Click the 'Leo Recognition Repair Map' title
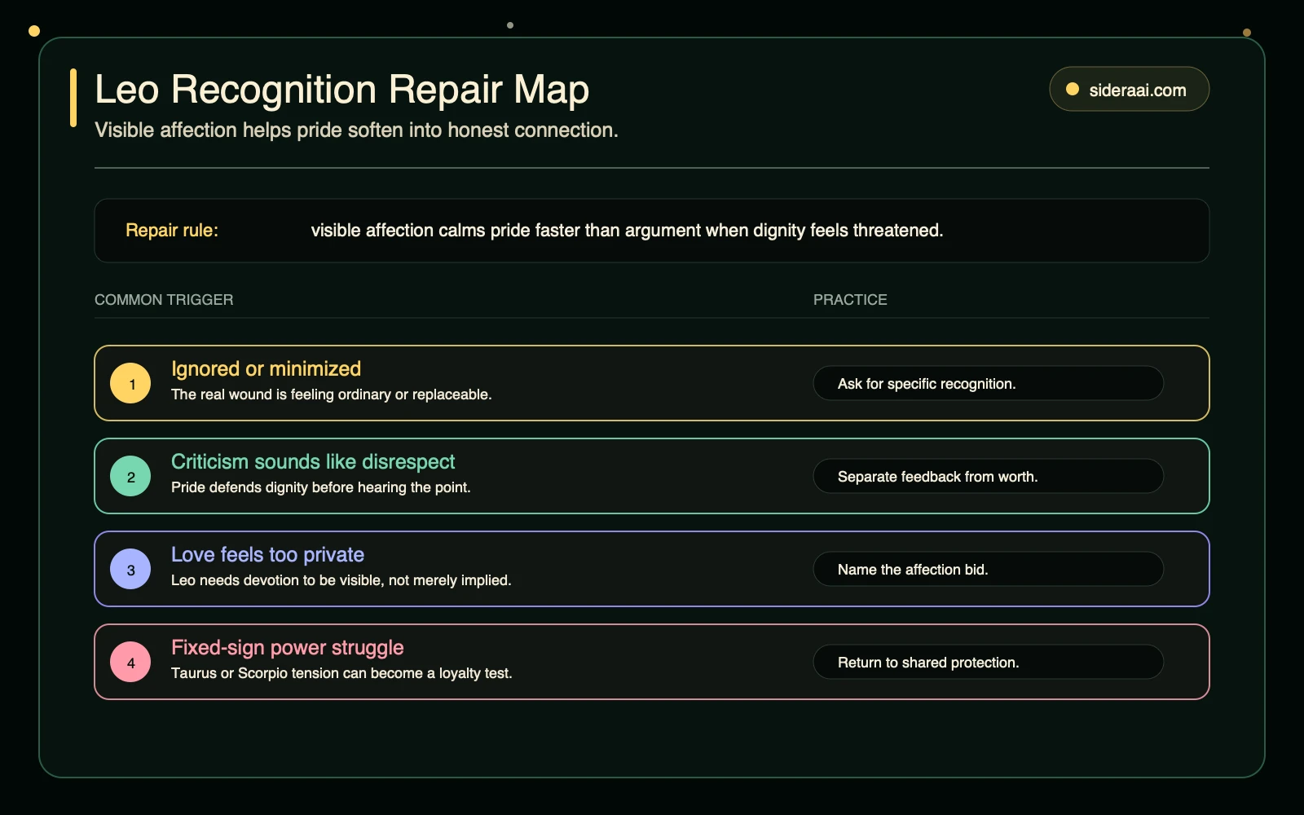Viewport: 1304px width, 815px height. point(341,90)
